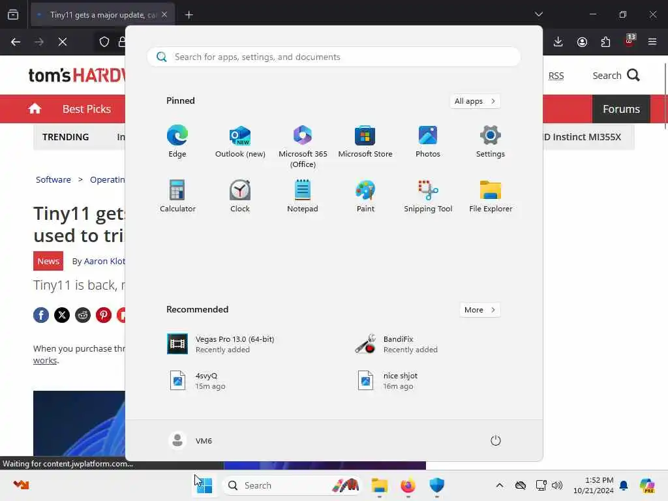Switch to Firefox on taskbar
Viewport: 668px width, 501px height.
pos(408,485)
